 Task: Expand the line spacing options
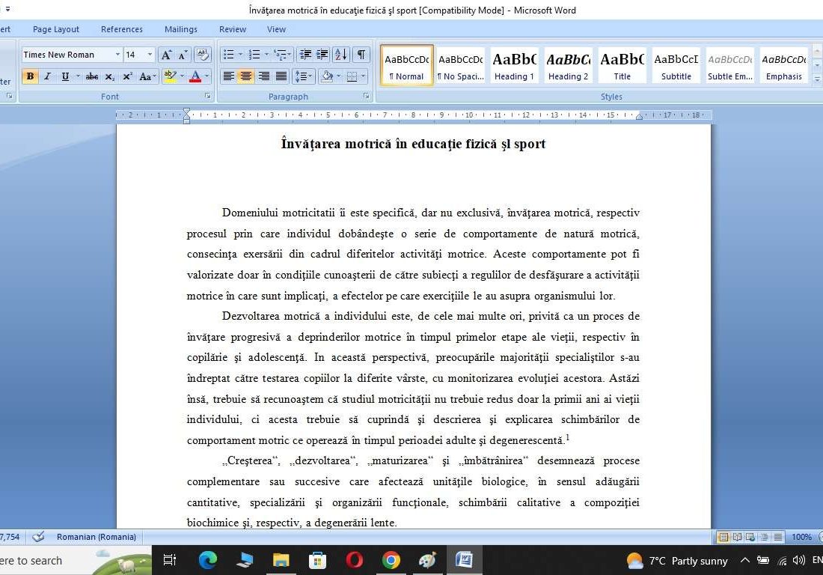point(303,76)
